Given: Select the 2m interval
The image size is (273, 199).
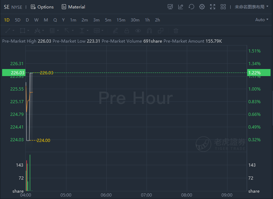Looking at the screenshot, I should (85, 20).
